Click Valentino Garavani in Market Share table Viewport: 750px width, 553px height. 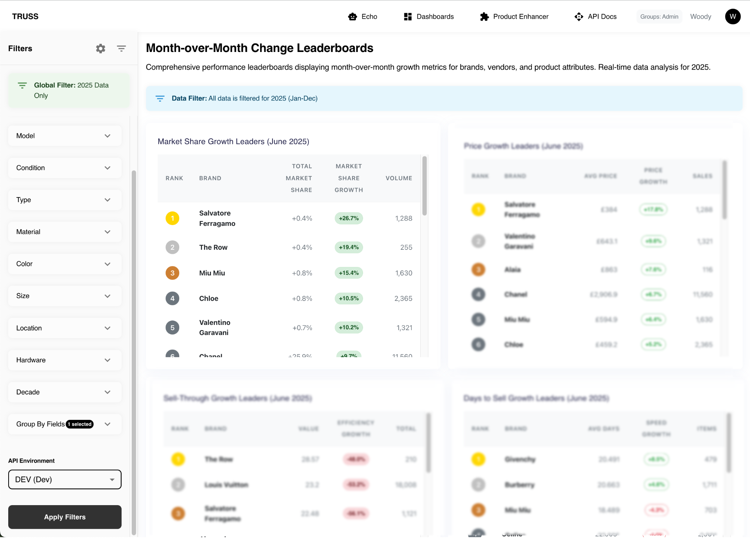214,328
